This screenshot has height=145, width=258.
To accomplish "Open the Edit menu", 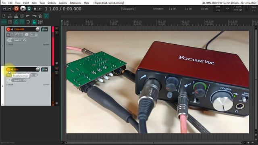I will point(10,3).
